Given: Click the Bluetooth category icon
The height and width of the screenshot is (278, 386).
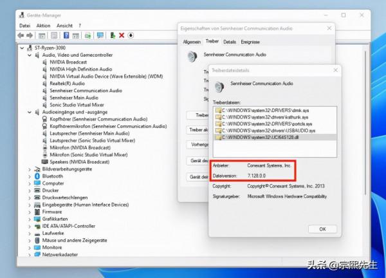Looking at the screenshot, I should tap(37, 176).
